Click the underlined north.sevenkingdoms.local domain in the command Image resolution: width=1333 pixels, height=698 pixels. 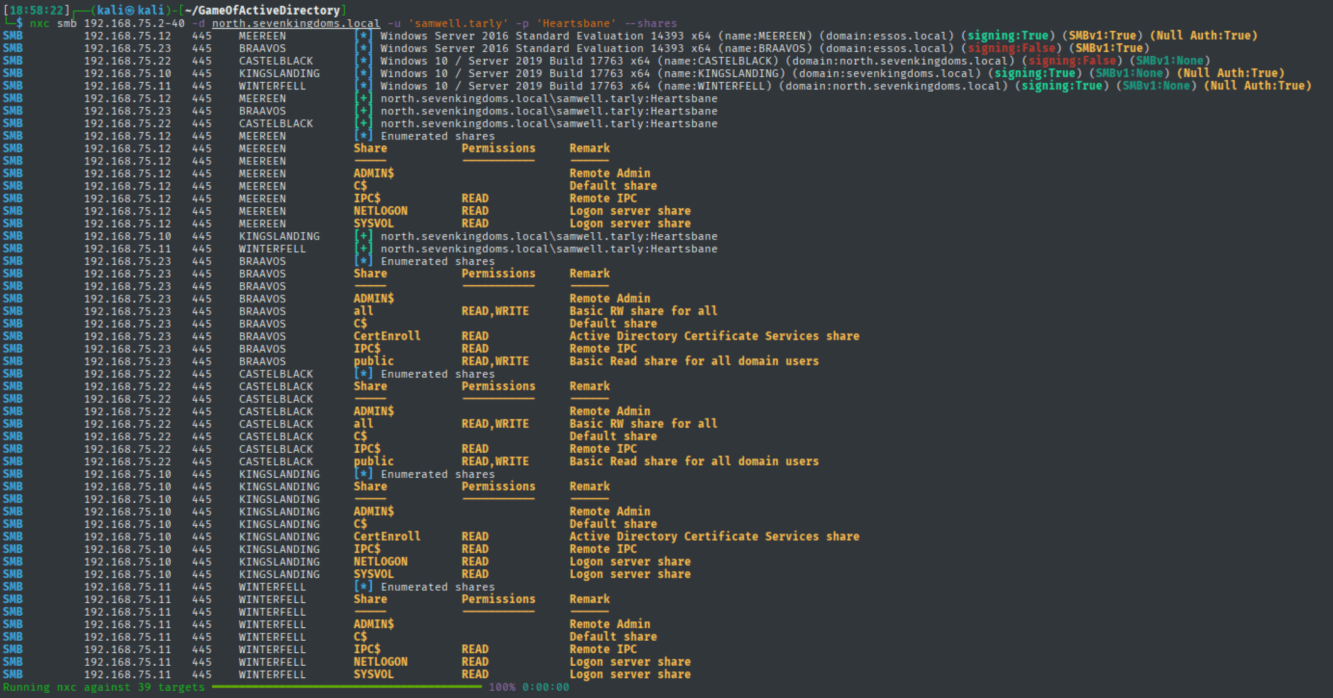[x=295, y=23]
